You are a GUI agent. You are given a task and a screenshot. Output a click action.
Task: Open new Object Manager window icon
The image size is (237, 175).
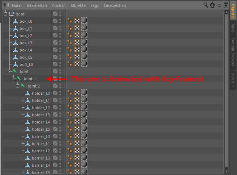click(x=226, y=5)
